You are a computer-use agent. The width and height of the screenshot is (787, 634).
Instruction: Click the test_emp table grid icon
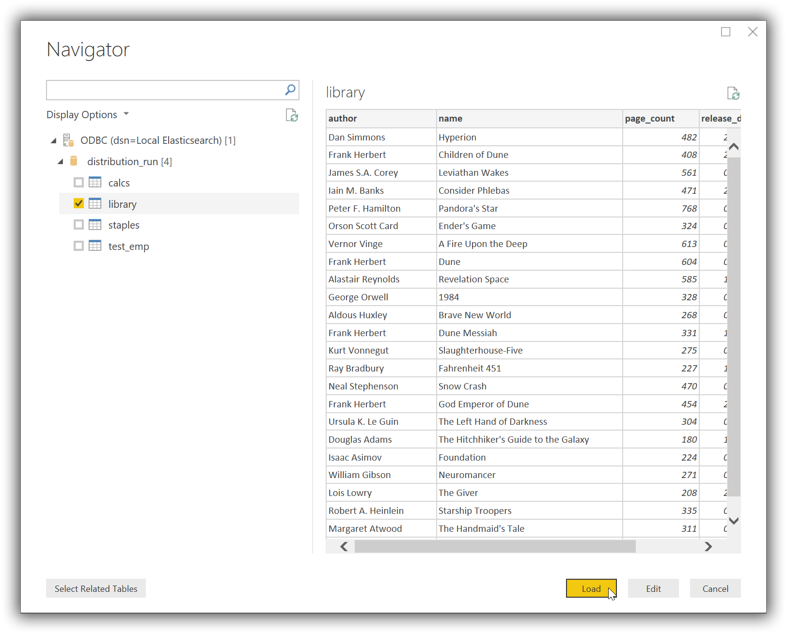(x=95, y=246)
